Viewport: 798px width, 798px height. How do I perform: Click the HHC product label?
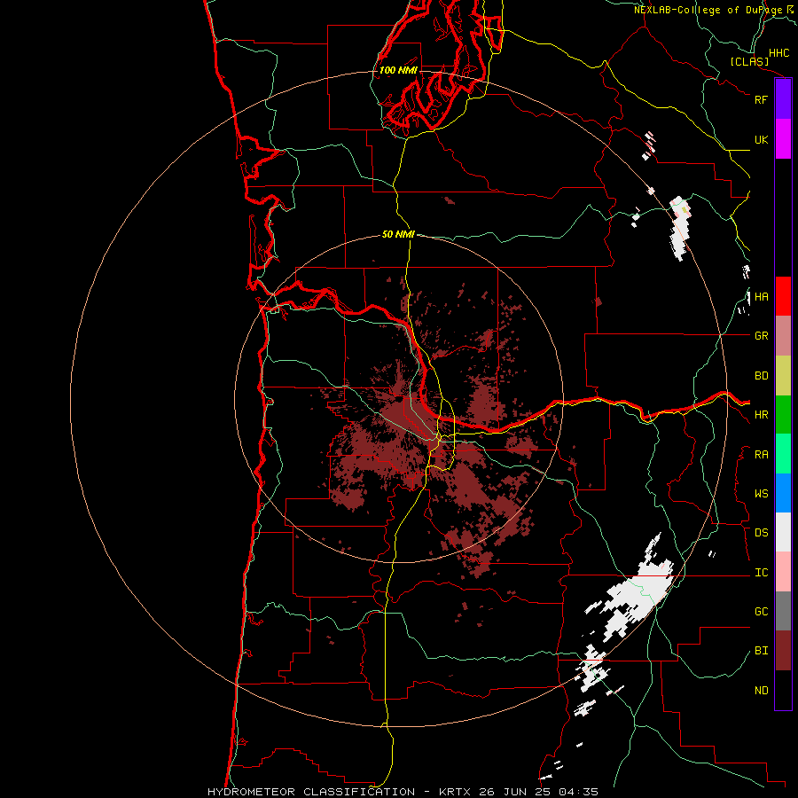[778, 53]
